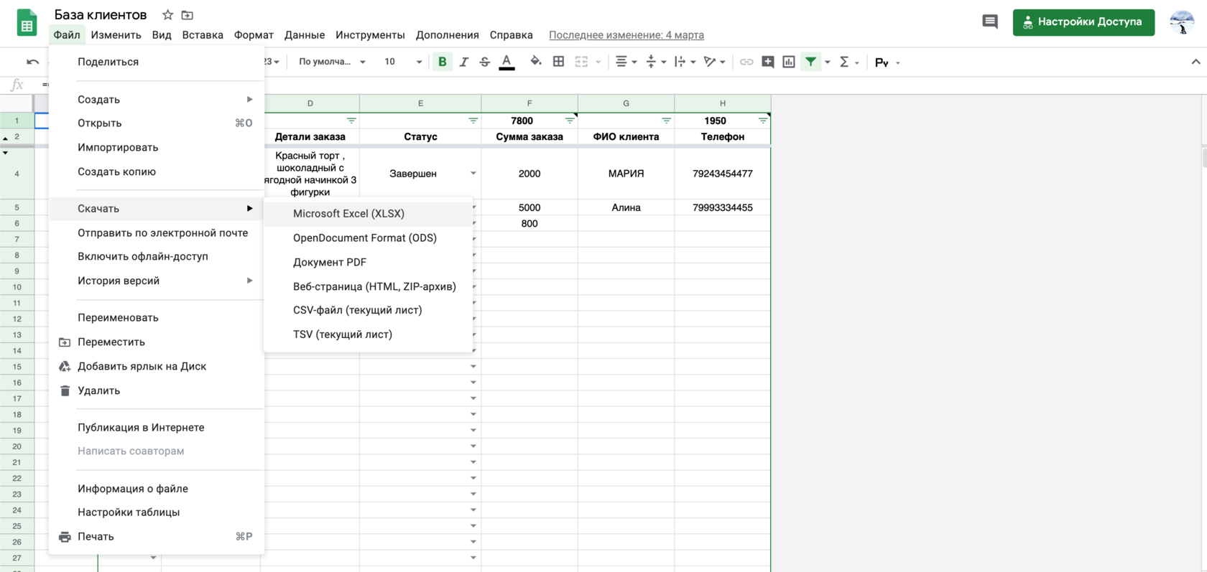Viewport: 1207px width, 572px height.
Task: Open the fill color bucket
Action: coord(536,62)
